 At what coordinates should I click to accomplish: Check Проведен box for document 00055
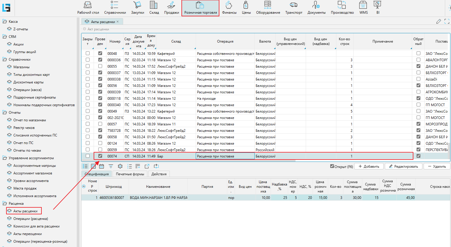(x=100, y=66)
